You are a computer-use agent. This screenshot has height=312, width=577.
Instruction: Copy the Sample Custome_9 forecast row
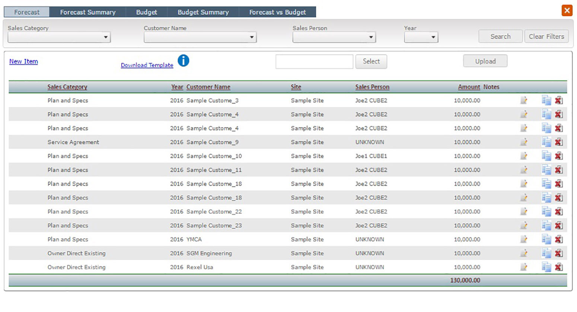click(x=546, y=142)
